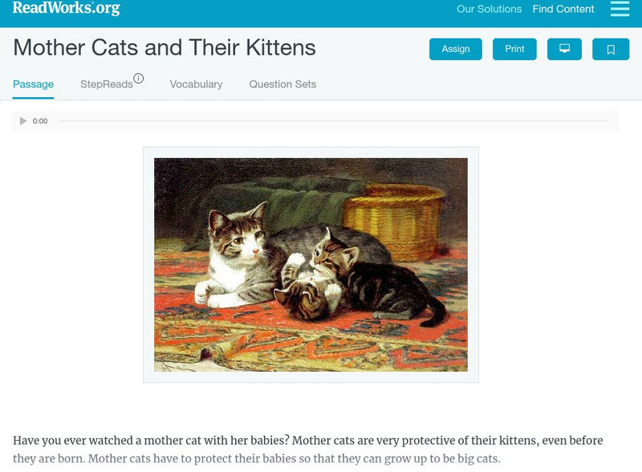The image size is (642, 472).
Task: Play the passage audio
Action: [x=23, y=121]
